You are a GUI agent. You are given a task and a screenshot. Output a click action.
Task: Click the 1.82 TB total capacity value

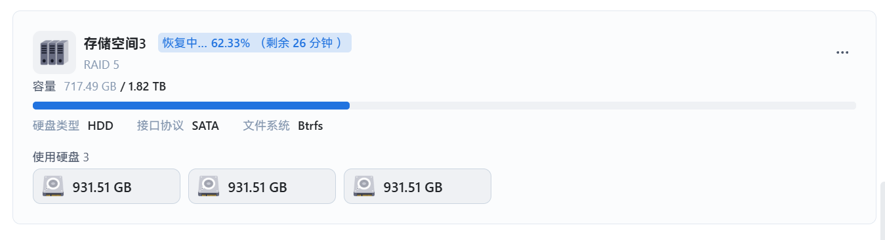tap(147, 86)
